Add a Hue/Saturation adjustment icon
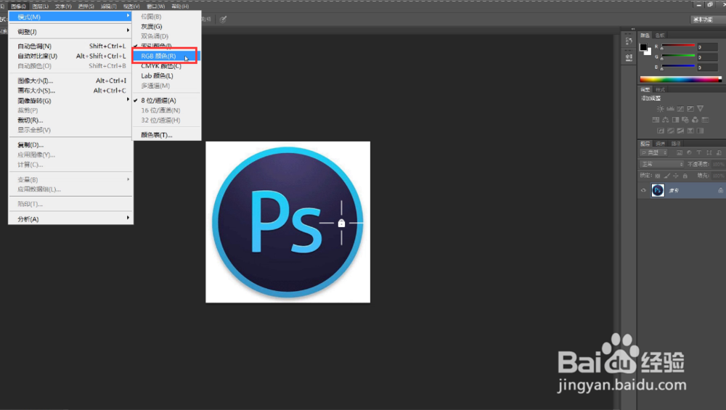Screen dimensions: 726x410 pos(656,120)
